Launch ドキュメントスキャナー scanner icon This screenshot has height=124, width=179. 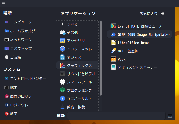tap(113, 67)
